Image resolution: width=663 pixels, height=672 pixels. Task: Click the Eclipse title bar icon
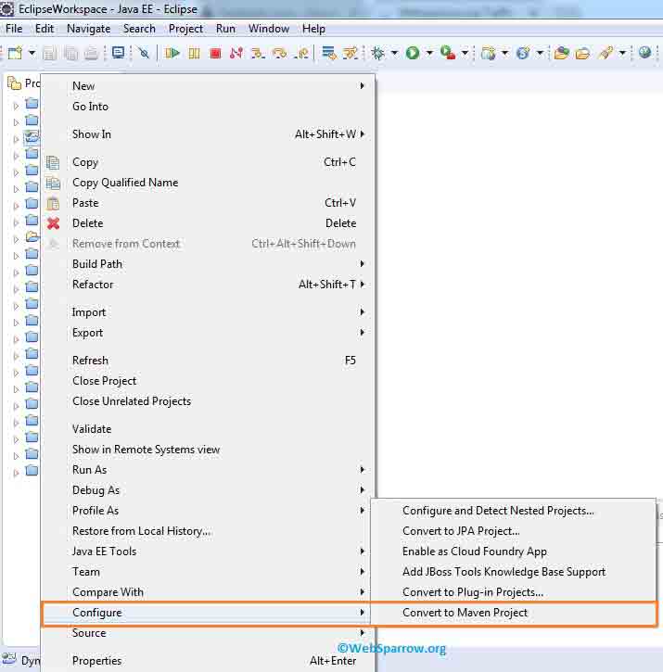tap(7, 9)
